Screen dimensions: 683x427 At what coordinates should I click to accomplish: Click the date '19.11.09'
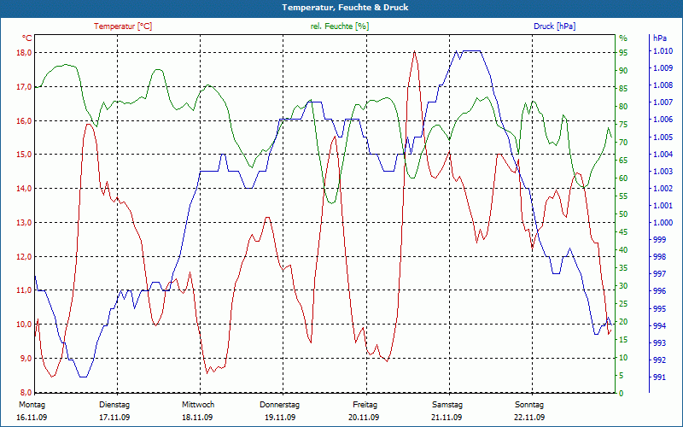pyautogui.click(x=280, y=418)
